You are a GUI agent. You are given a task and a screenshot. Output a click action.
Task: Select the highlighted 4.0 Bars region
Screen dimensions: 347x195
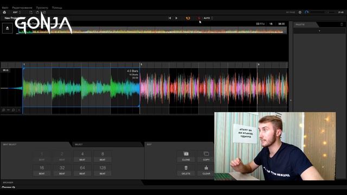(81, 87)
